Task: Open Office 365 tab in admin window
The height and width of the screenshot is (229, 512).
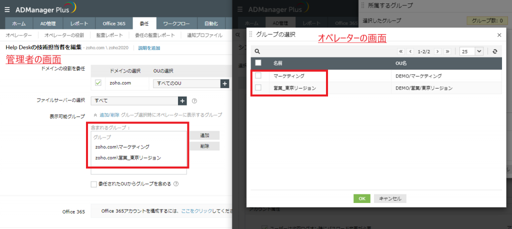Action: point(114,23)
